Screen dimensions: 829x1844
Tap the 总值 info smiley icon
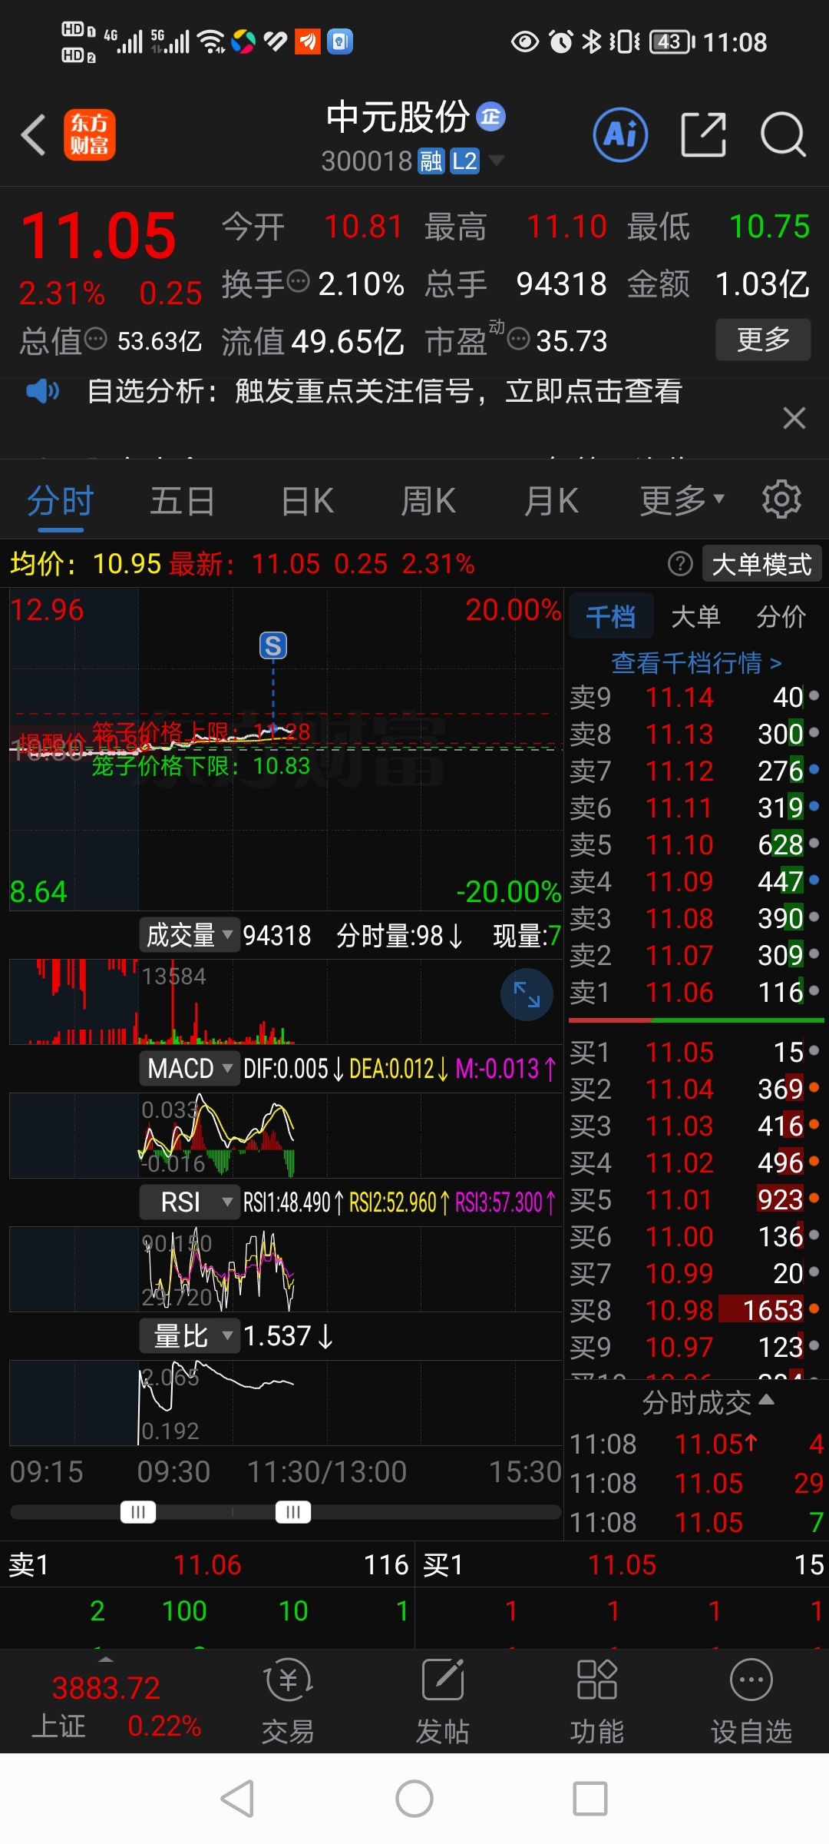coord(95,339)
